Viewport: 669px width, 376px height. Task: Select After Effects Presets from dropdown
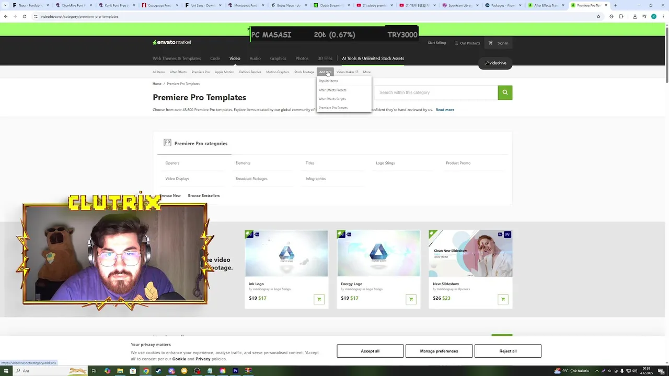[332, 90]
